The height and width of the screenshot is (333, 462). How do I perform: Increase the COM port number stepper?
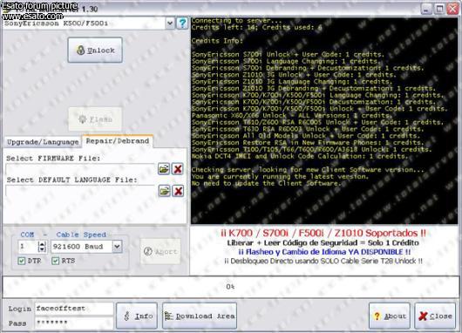42,244
